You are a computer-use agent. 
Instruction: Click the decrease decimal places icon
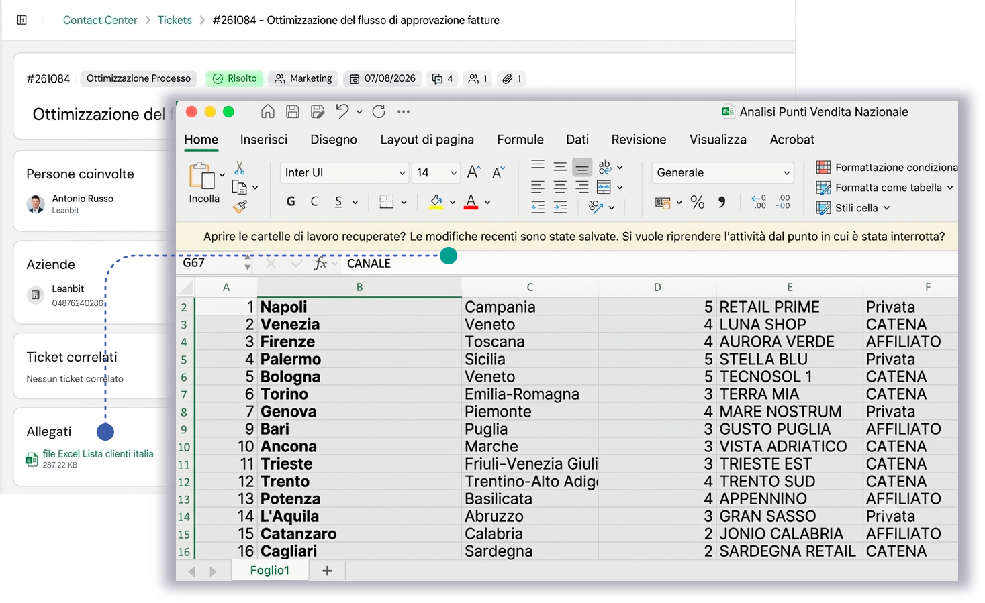click(x=783, y=202)
